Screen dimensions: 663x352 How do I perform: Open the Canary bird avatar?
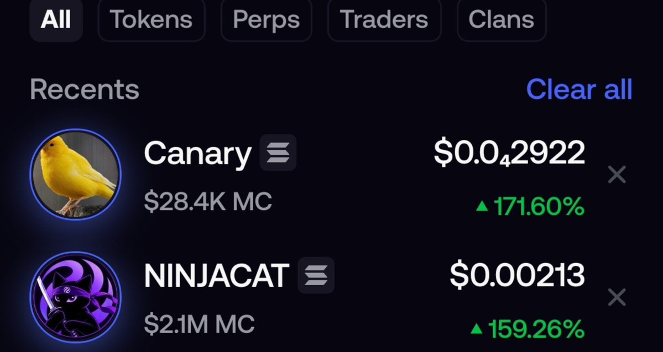(x=76, y=175)
